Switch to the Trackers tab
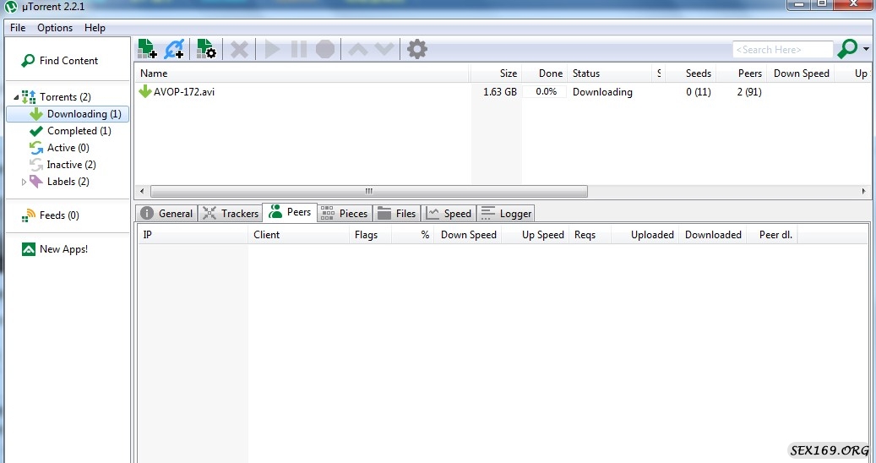The image size is (876, 463). point(231,214)
